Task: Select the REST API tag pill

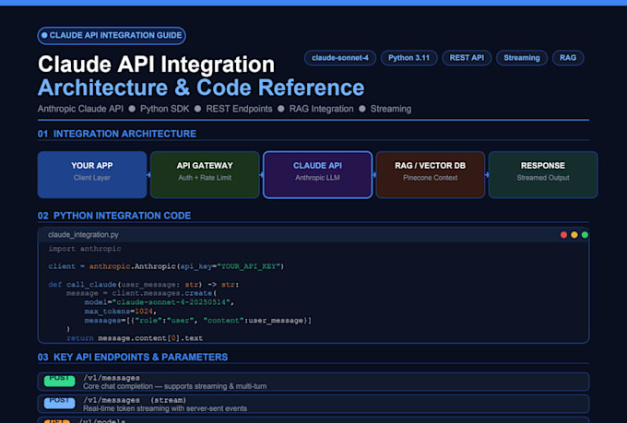Action: pyautogui.click(x=467, y=58)
